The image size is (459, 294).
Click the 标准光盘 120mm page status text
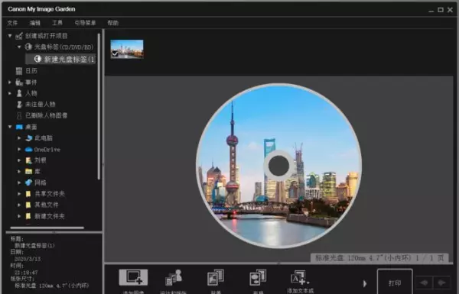379,258
